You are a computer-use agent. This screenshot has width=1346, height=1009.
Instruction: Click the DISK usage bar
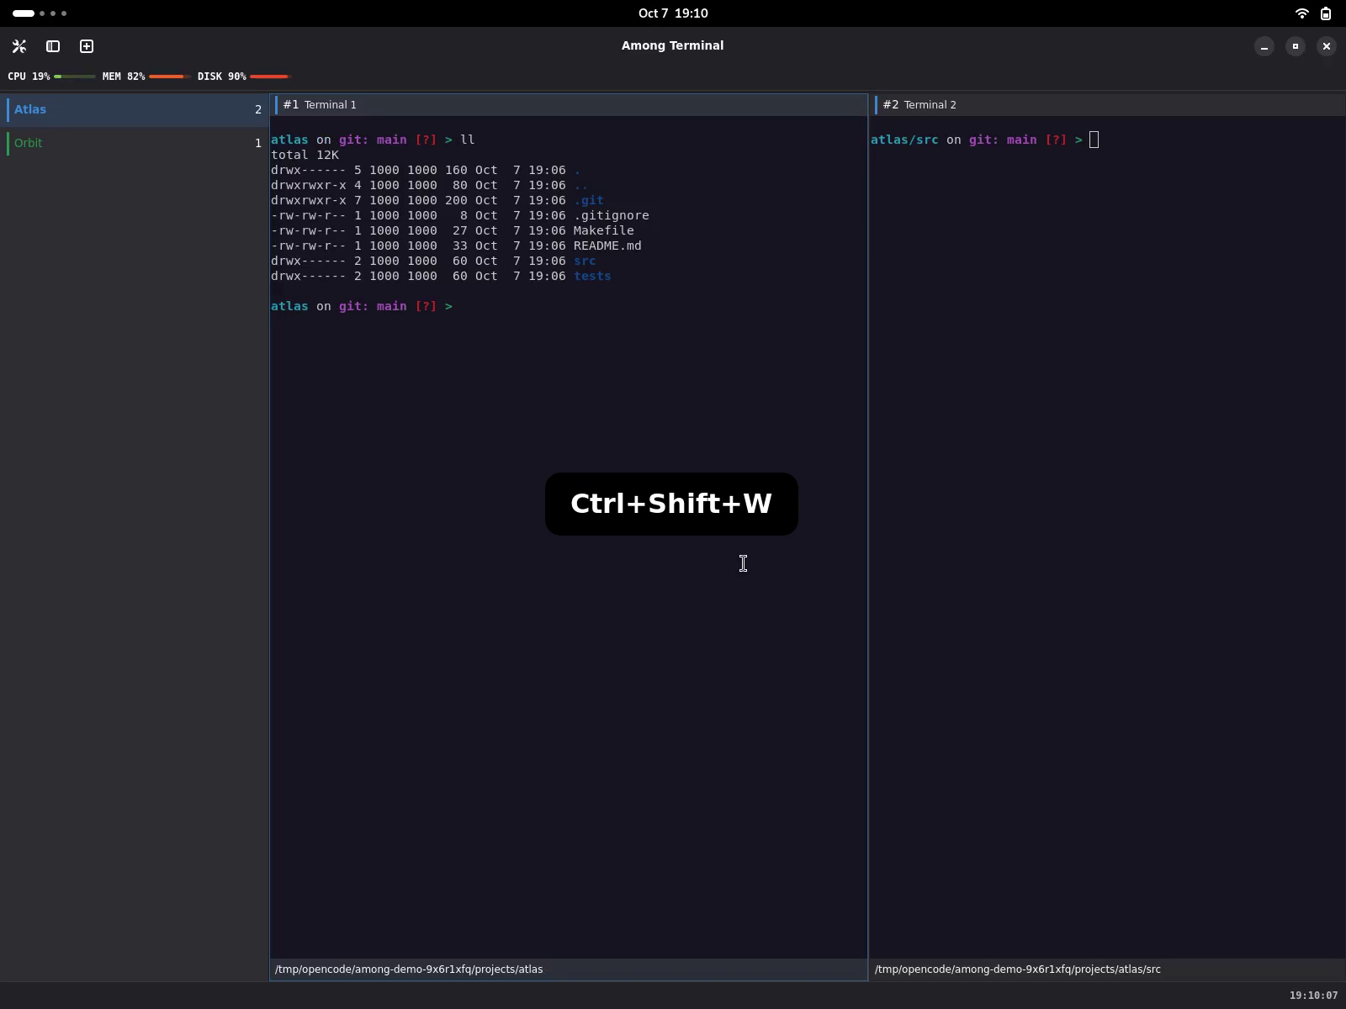(271, 77)
